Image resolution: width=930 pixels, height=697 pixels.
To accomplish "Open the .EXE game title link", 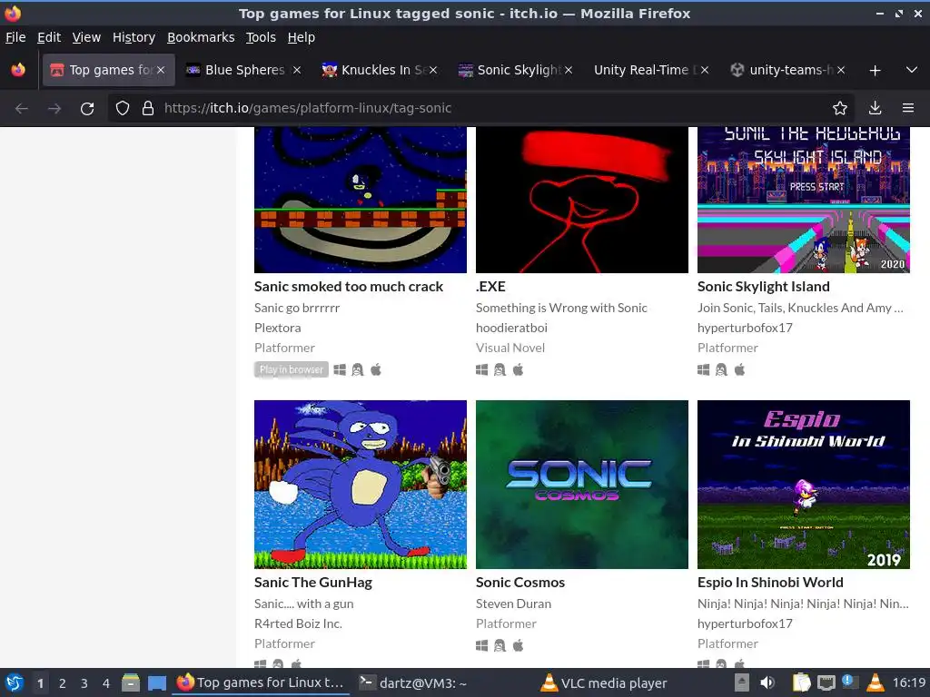I will point(490,287).
